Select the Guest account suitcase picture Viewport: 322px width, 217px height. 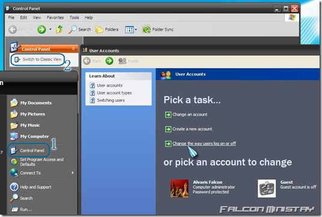pyautogui.click(x=267, y=189)
